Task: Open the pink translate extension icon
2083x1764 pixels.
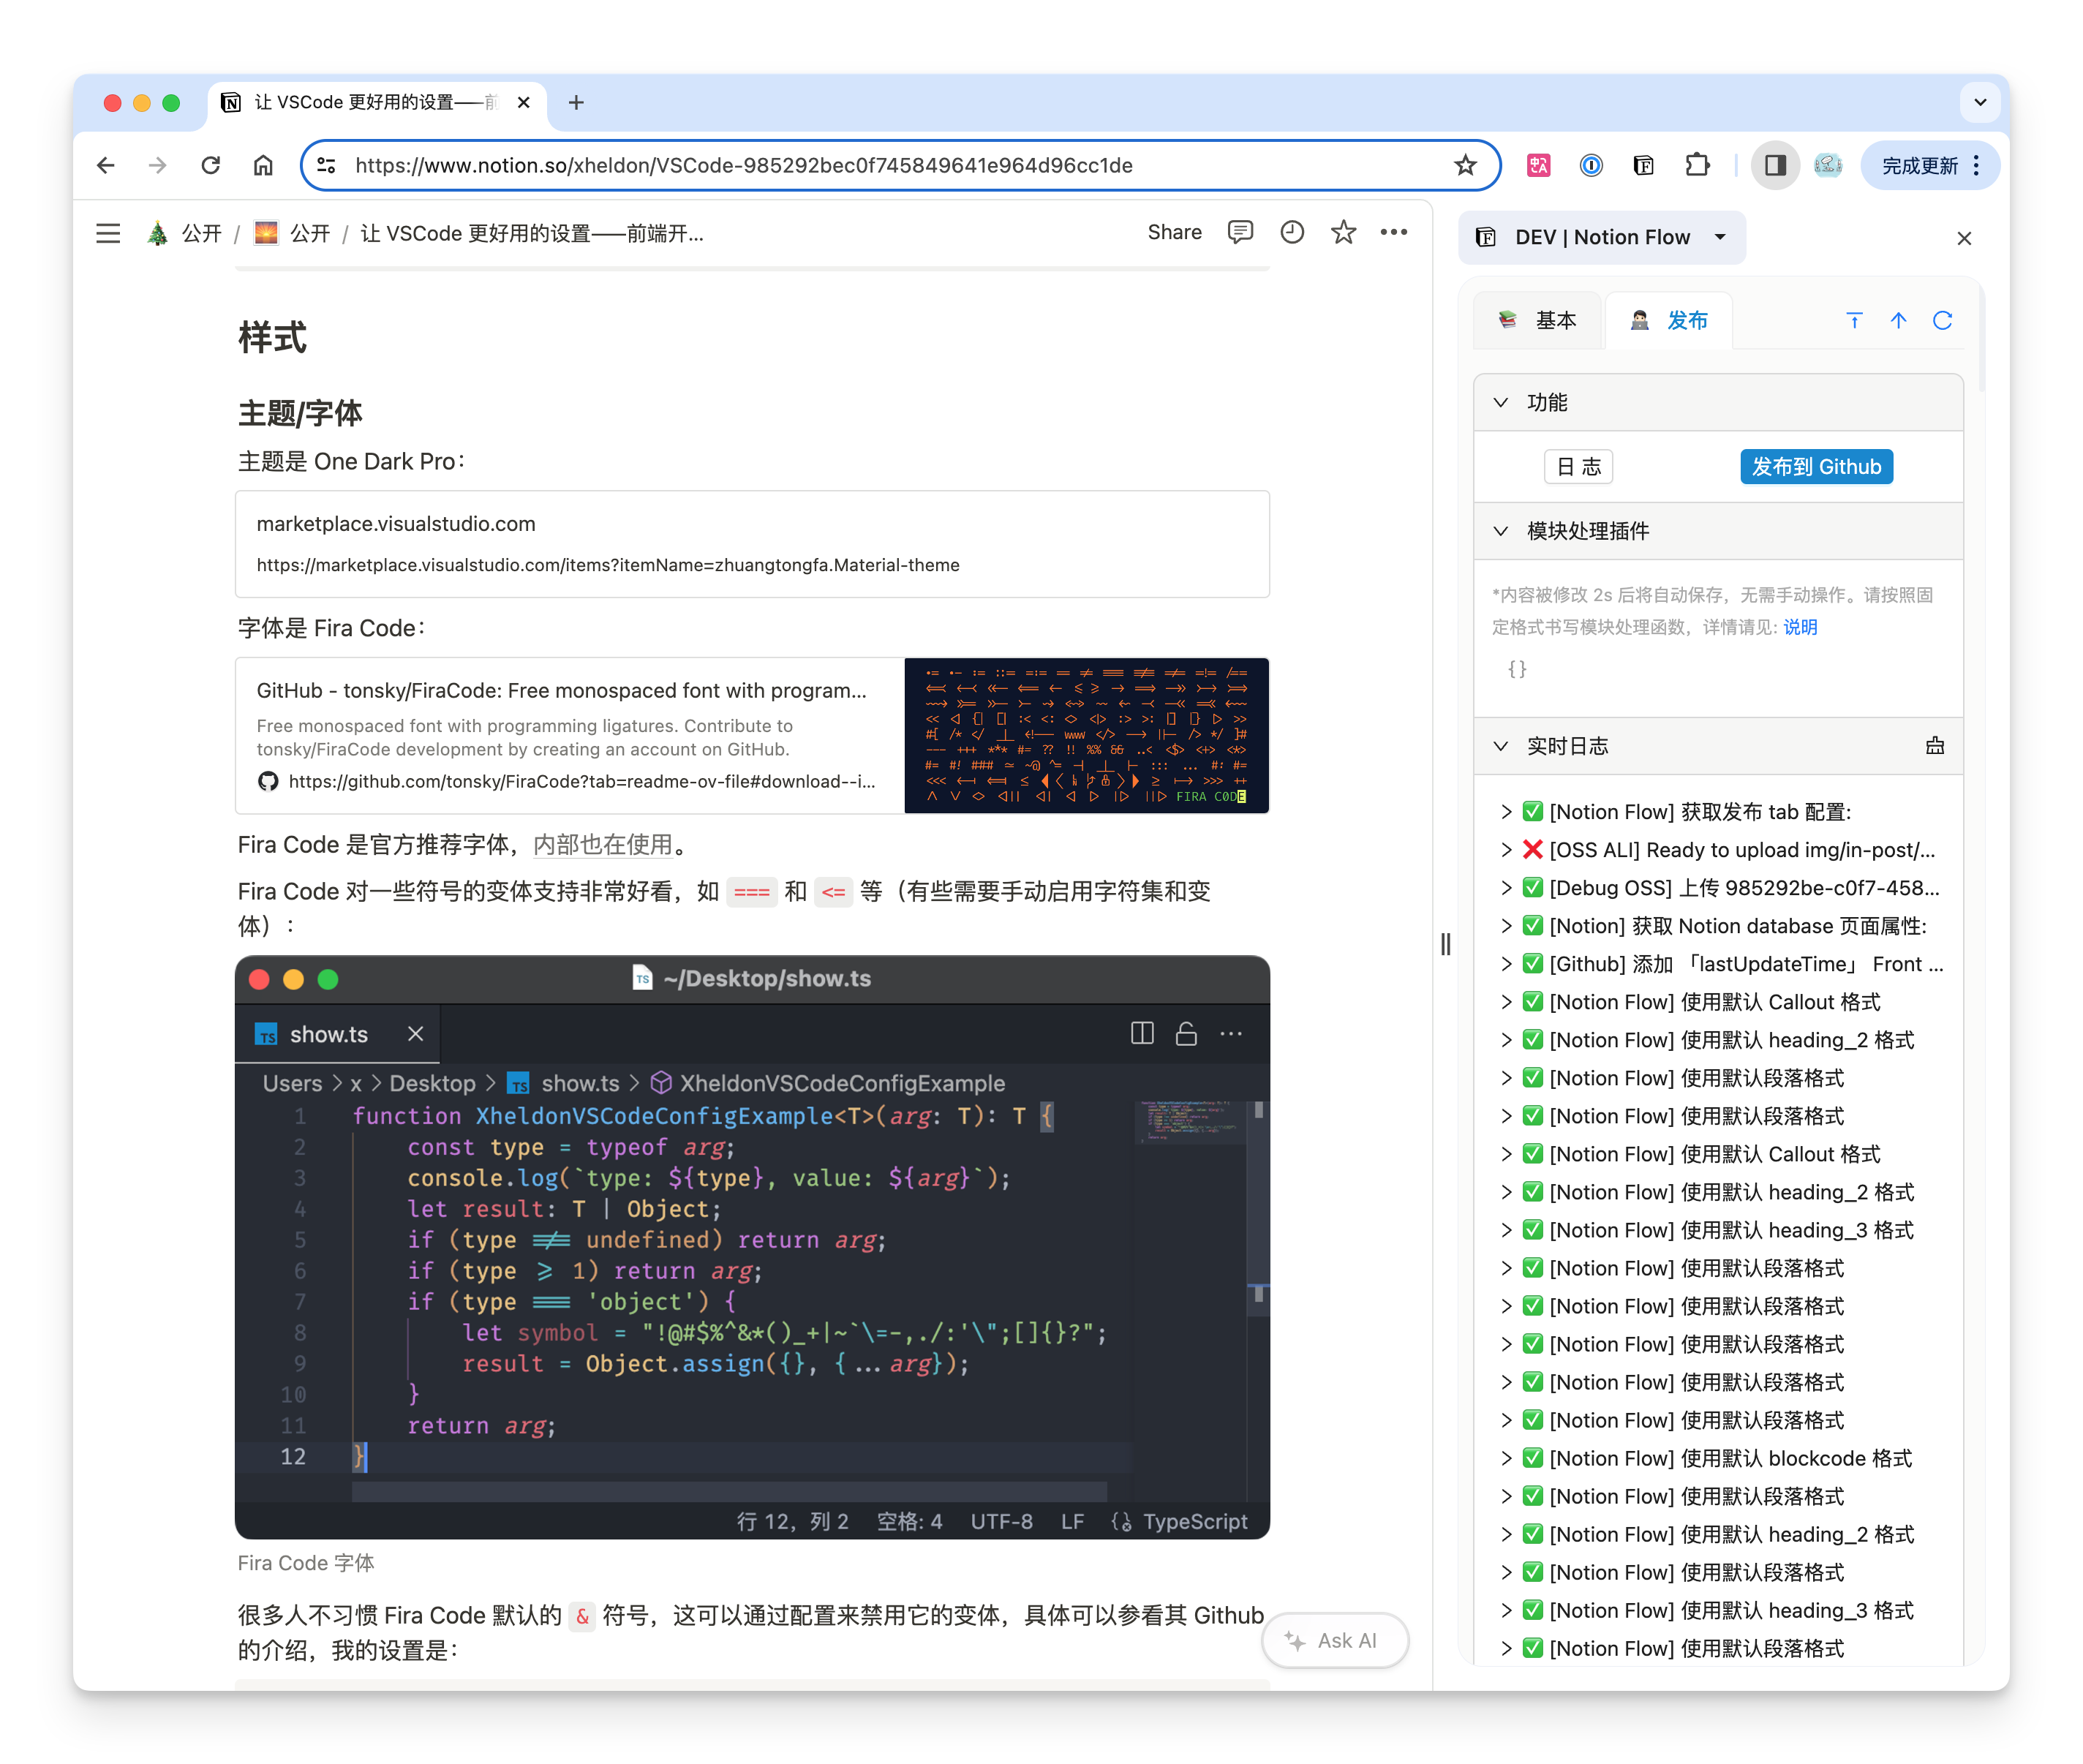Action: pos(1538,165)
